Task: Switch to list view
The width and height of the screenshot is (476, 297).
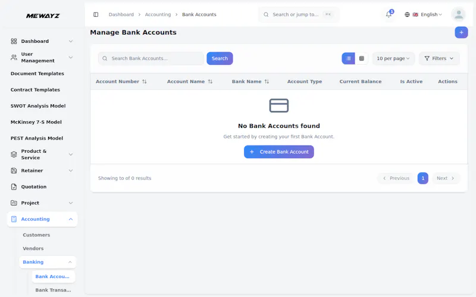Action: [x=348, y=58]
